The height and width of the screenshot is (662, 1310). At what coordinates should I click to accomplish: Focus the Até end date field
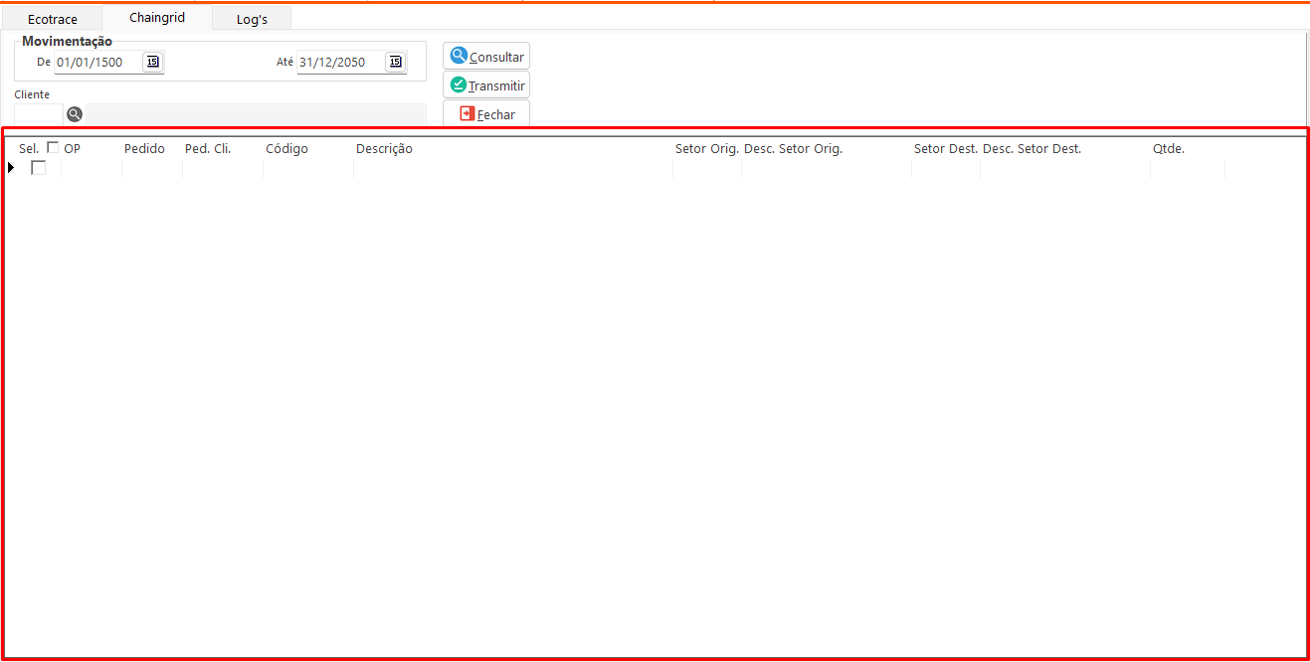(340, 62)
